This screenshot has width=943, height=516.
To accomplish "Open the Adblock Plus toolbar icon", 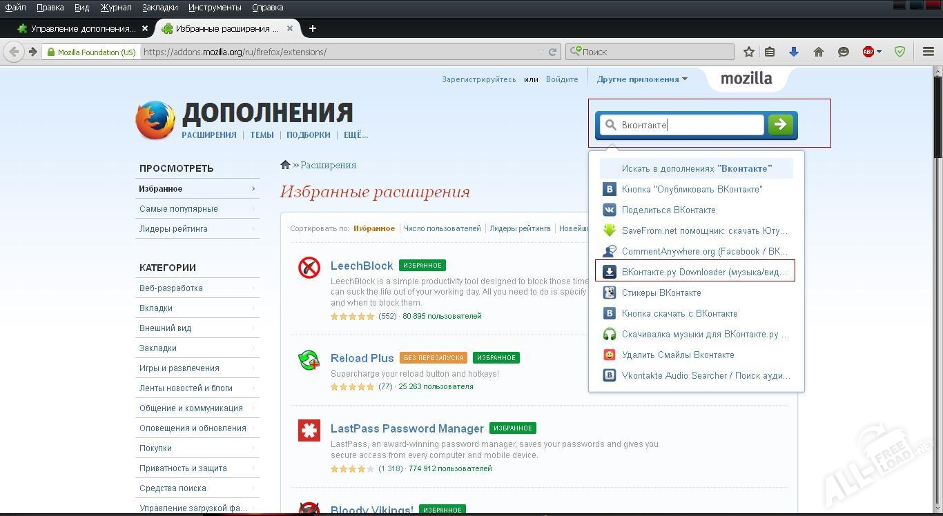I will point(870,51).
